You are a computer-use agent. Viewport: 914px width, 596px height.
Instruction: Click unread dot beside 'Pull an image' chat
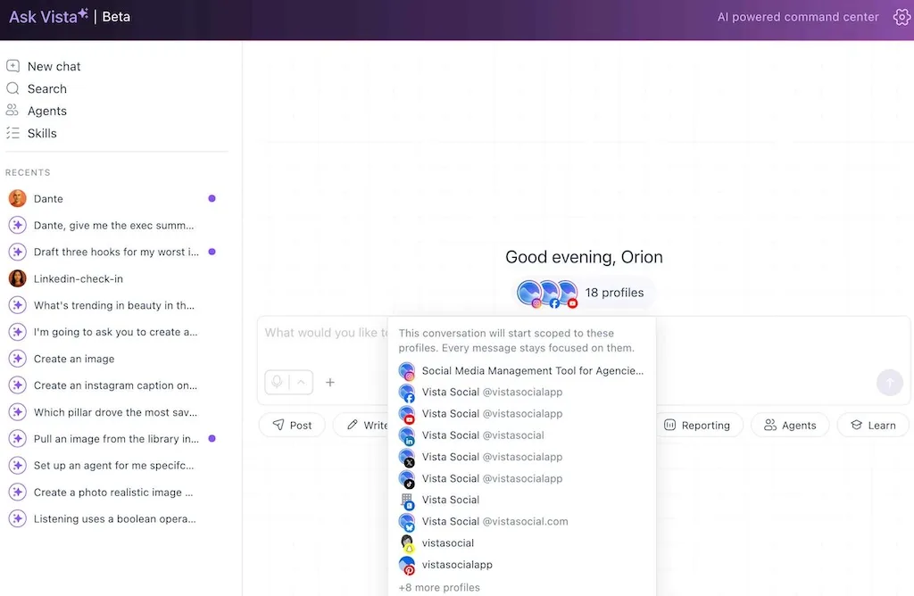(212, 439)
